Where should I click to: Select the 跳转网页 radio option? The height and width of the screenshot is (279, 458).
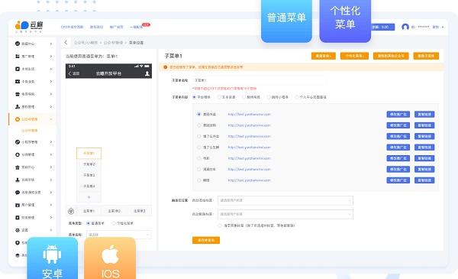pos(244,97)
